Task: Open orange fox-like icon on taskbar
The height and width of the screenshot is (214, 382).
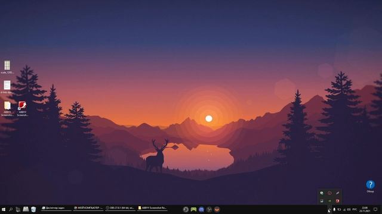Action: pyautogui.click(x=217, y=209)
